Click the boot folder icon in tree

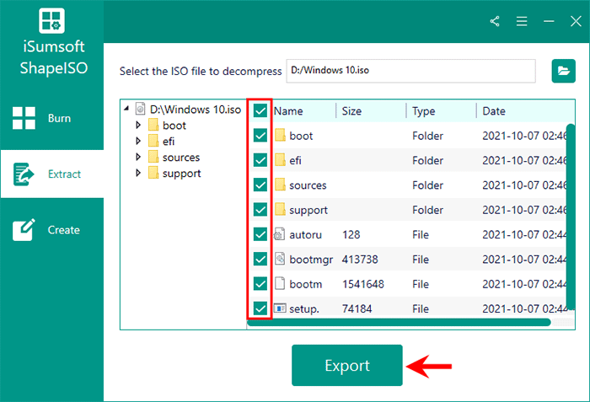tap(153, 125)
